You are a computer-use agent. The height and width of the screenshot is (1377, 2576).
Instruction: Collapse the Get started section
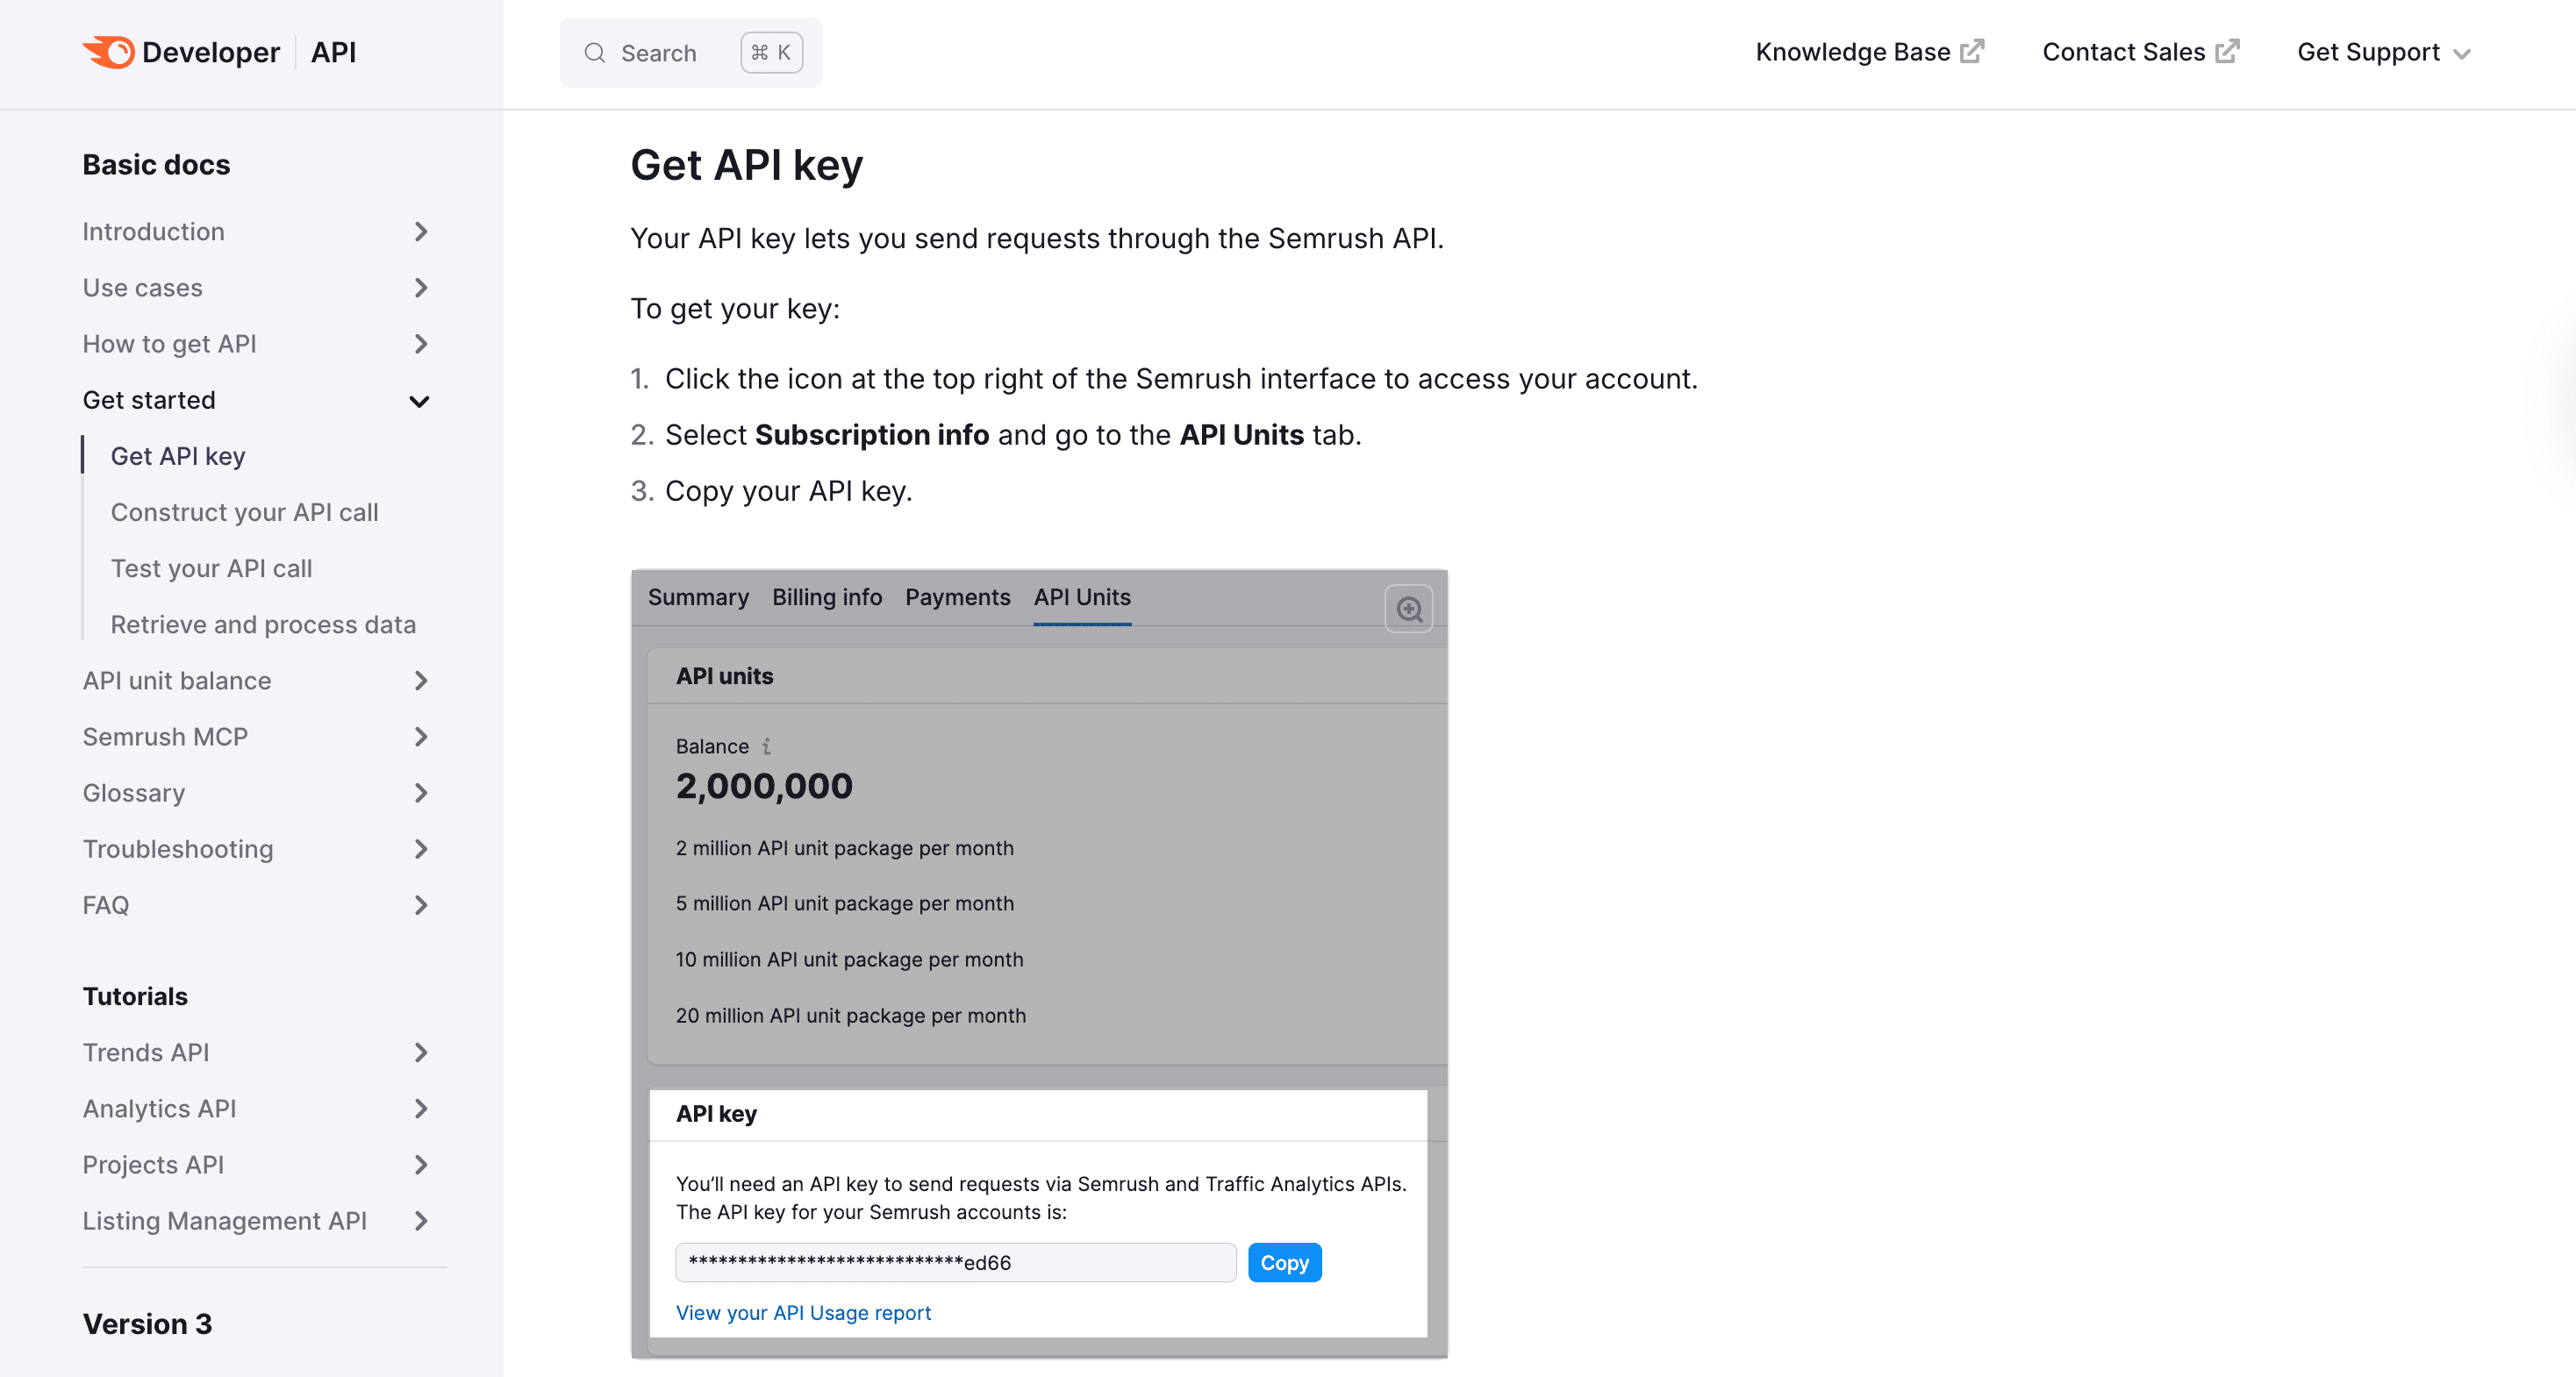419,401
